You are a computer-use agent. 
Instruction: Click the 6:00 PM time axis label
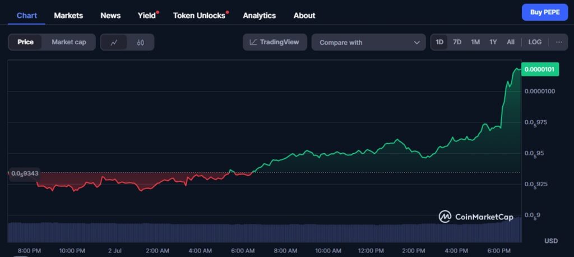(498, 251)
